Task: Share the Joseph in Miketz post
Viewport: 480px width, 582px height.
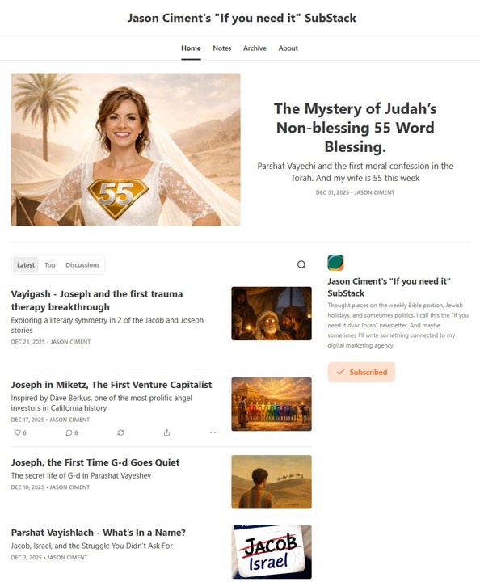Action: (x=167, y=432)
